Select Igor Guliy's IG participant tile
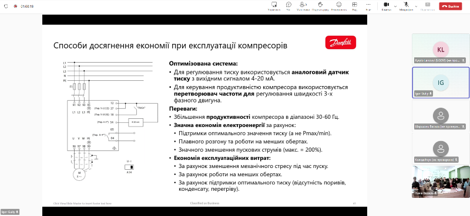Image resolution: width=470 pixels, height=216 pixels. pyautogui.click(x=441, y=83)
